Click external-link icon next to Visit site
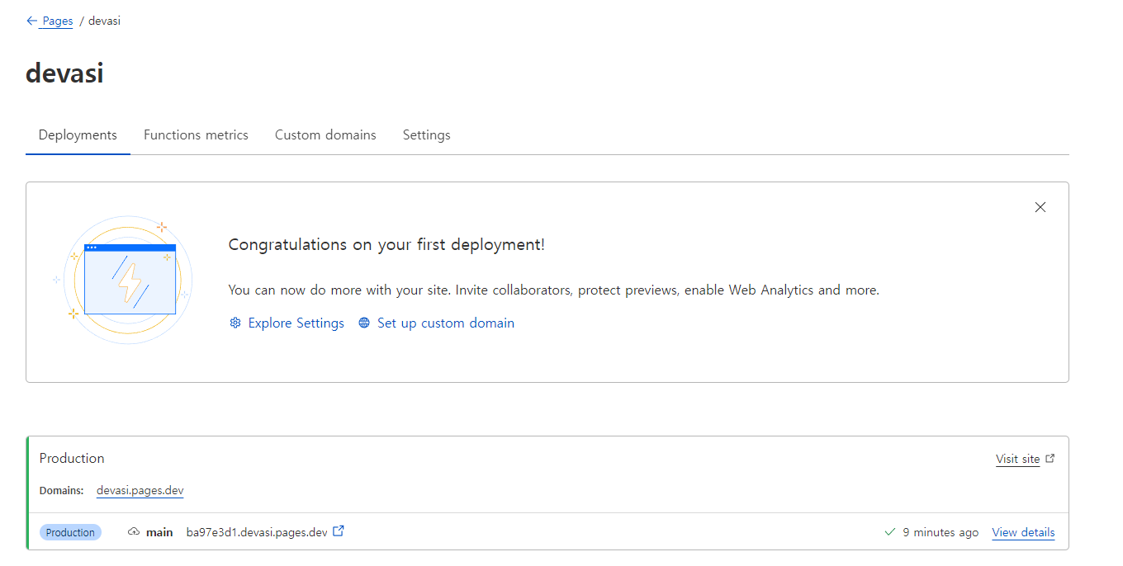Image resolution: width=1123 pixels, height=566 pixels. [x=1050, y=459]
